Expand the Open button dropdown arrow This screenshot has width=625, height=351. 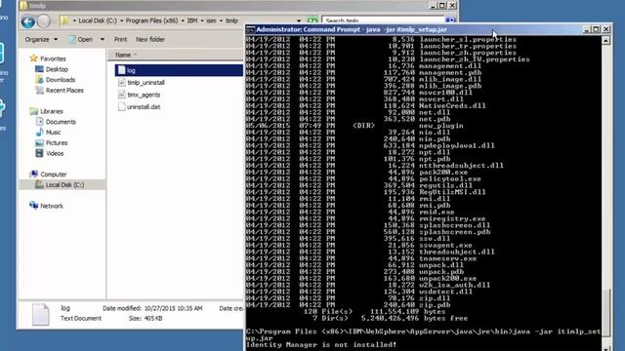[x=102, y=39]
